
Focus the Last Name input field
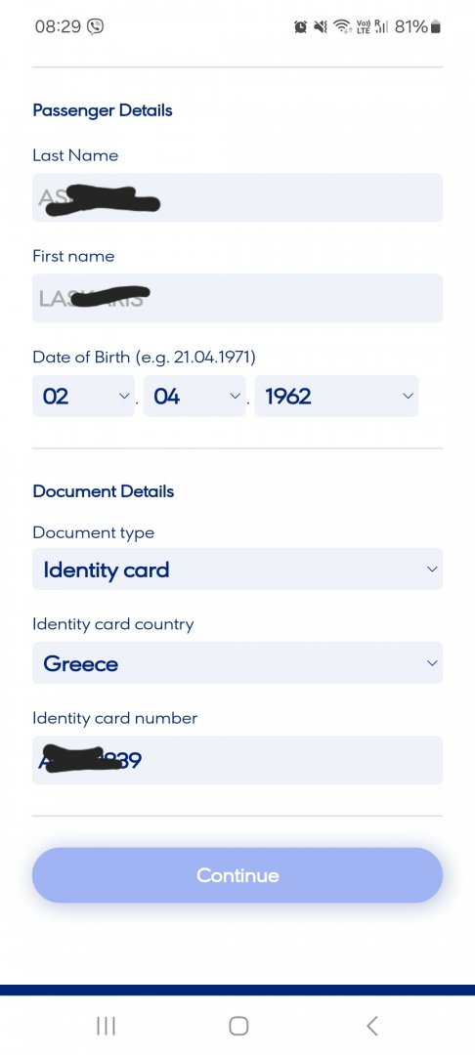237,197
